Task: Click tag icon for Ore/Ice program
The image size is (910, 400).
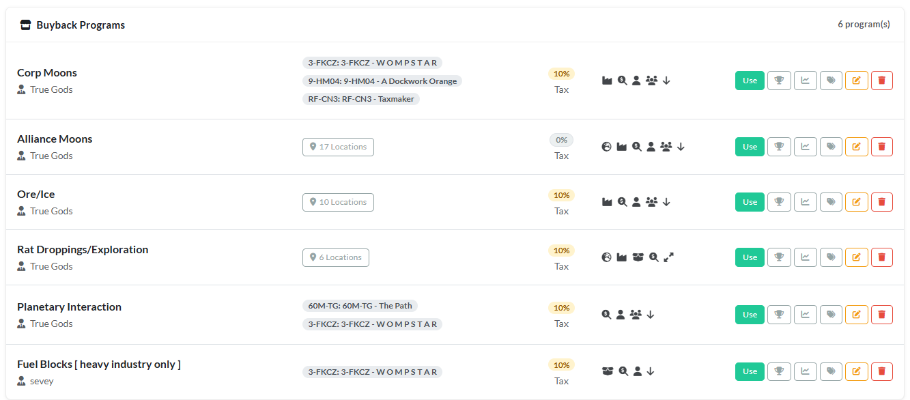Action: point(831,202)
